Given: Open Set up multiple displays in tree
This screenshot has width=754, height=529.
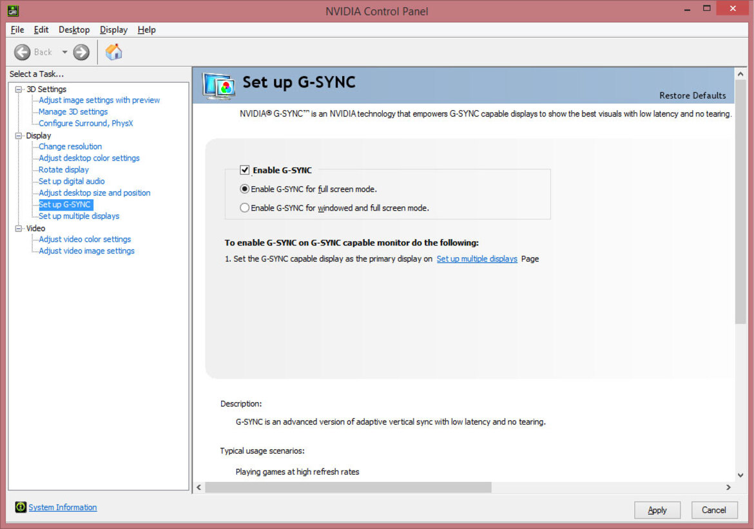Looking at the screenshot, I should (79, 216).
